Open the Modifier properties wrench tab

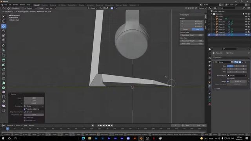(x=209, y=86)
